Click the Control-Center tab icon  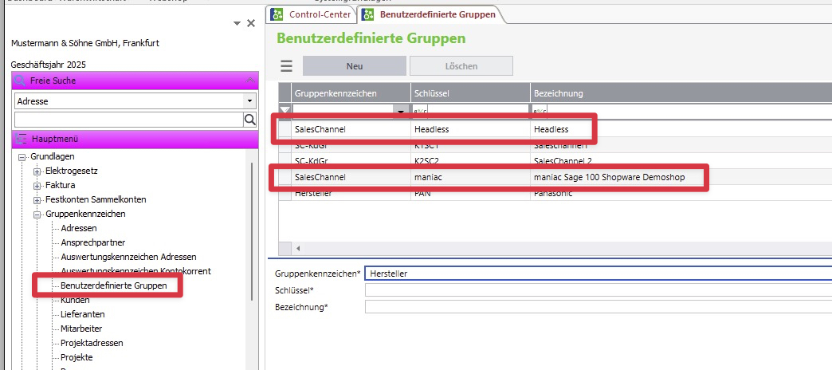tap(277, 14)
